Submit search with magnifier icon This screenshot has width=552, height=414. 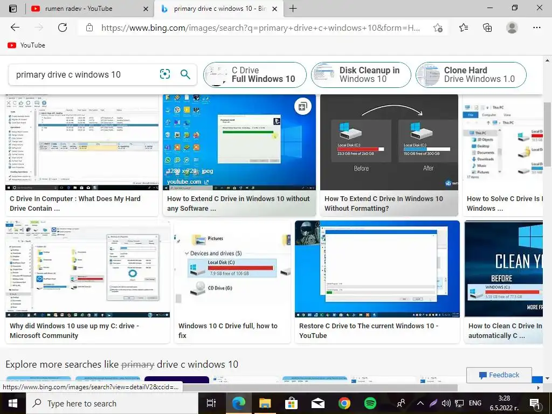(x=185, y=74)
